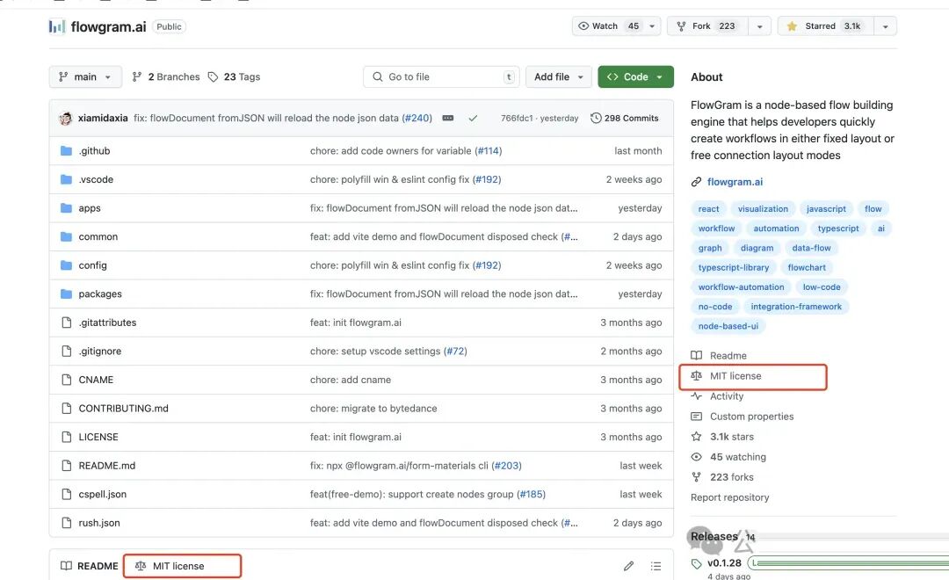Open Readme in About sidebar
Screen dimensions: 949x580
[719, 355]
